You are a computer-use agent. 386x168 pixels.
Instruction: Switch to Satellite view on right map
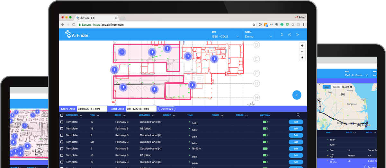(x=336, y=87)
